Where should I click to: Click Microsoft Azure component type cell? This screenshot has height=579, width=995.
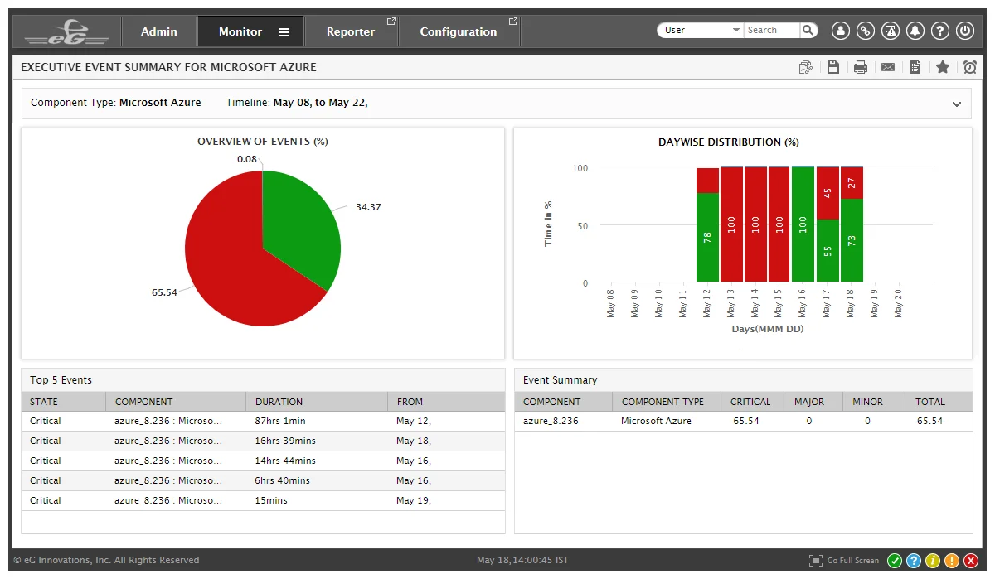point(656,421)
